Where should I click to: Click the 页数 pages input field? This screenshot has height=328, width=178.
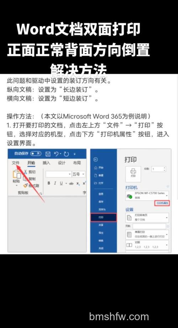tap(149, 226)
